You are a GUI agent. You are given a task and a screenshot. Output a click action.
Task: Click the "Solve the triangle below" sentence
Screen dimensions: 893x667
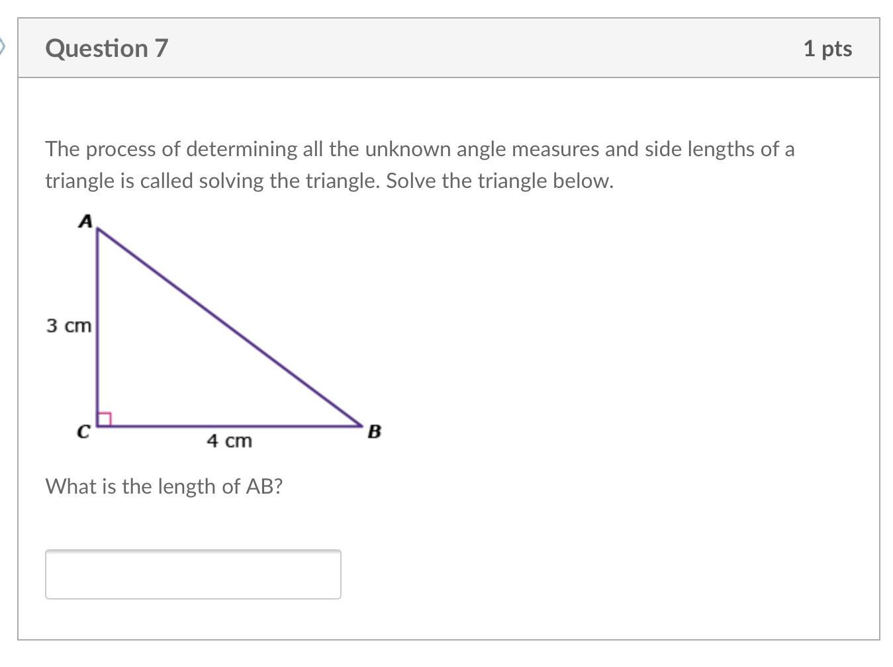(x=500, y=181)
